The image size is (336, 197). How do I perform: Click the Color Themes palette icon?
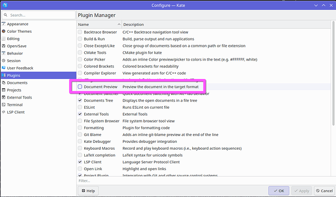coord(3,31)
